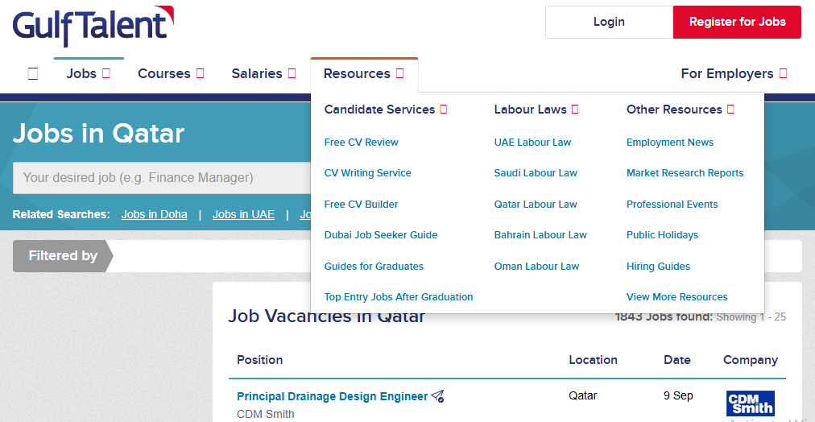Click the arrow next to Other Resources
The width and height of the screenshot is (815, 422).
tap(730, 110)
